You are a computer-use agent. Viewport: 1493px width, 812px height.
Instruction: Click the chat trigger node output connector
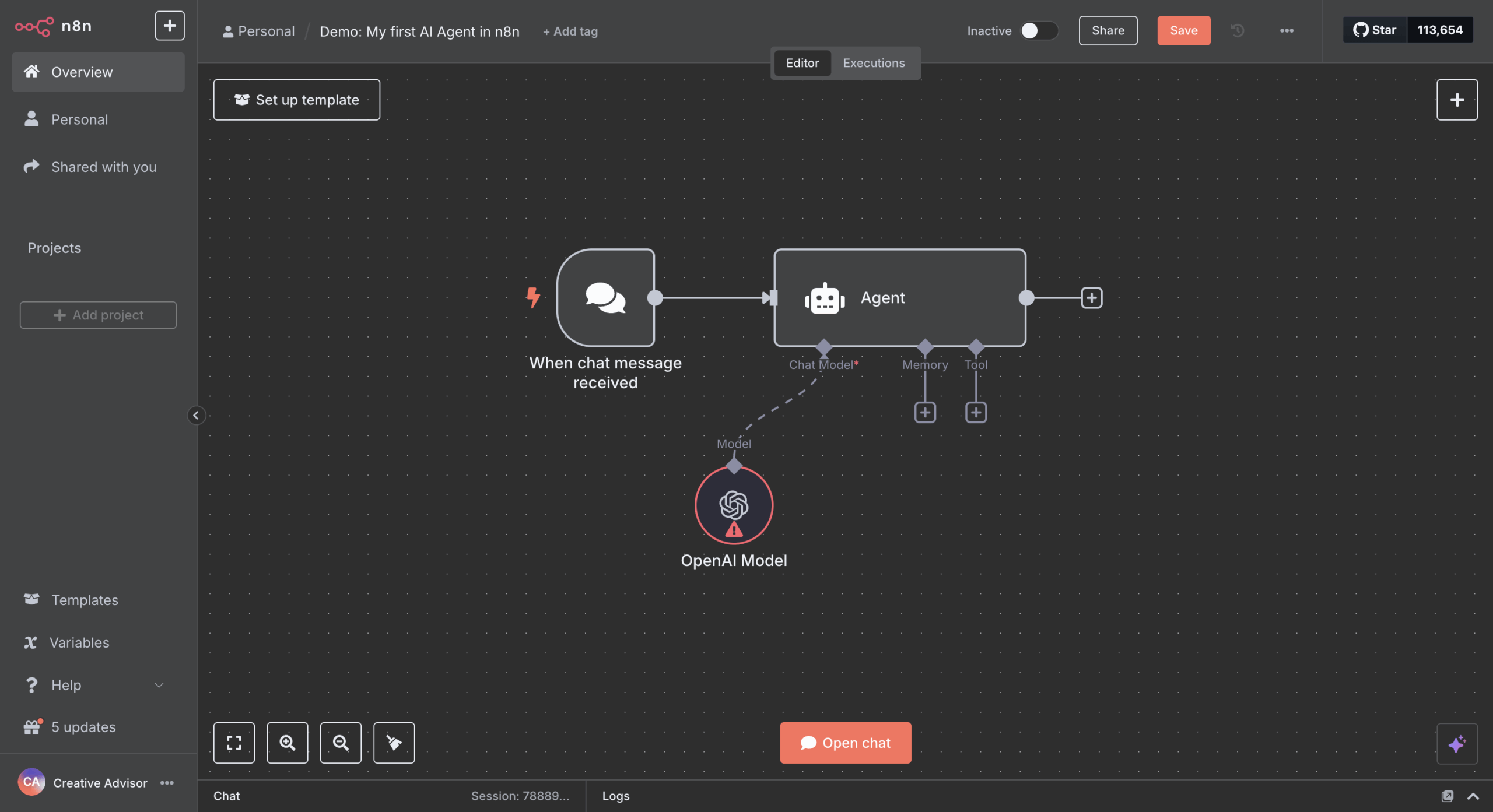[x=655, y=298]
